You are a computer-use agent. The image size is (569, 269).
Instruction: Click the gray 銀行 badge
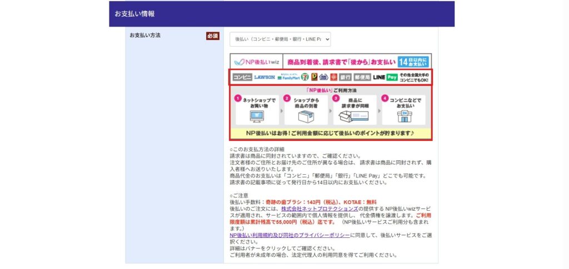tap(345, 77)
